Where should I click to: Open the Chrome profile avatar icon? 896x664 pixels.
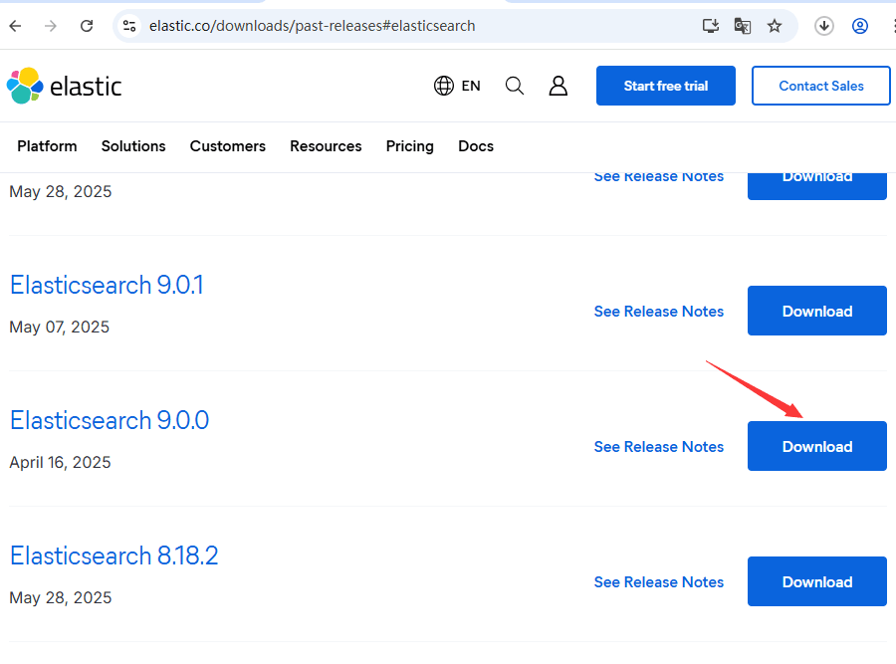pos(860,26)
